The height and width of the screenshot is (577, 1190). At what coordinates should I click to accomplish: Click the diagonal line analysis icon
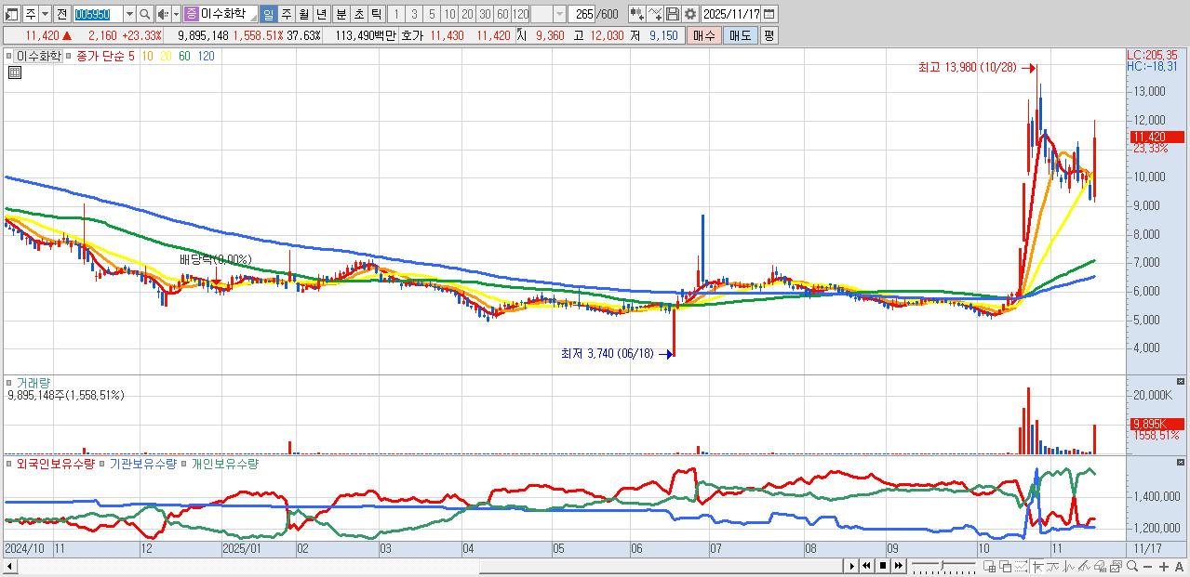point(1084,566)
